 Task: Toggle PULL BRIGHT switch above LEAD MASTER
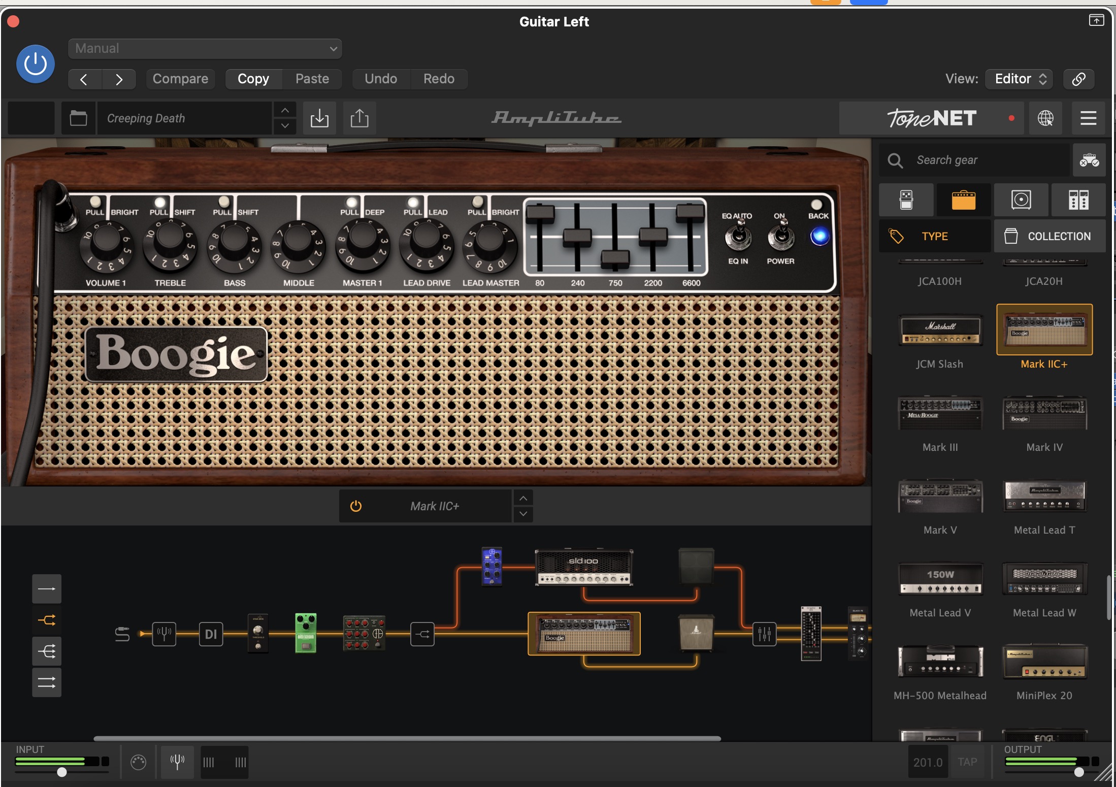point(478,202)
